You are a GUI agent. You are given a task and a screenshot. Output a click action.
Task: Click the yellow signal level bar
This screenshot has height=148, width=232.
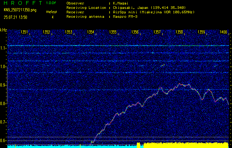coord(186,145)
